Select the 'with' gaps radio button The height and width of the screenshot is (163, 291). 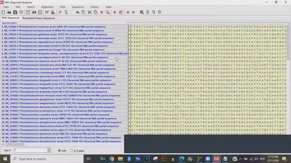[x=60, y=151]
